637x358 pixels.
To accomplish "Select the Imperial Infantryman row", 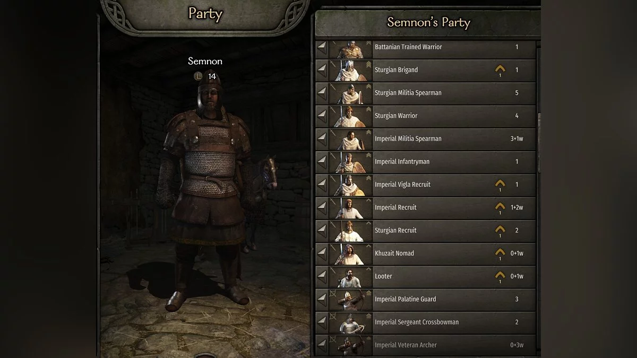I will coord(426,162).
